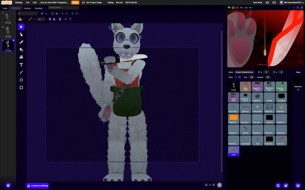Select the Eraser tool
This screenshot has width=305, height=190.
[21, 50]
